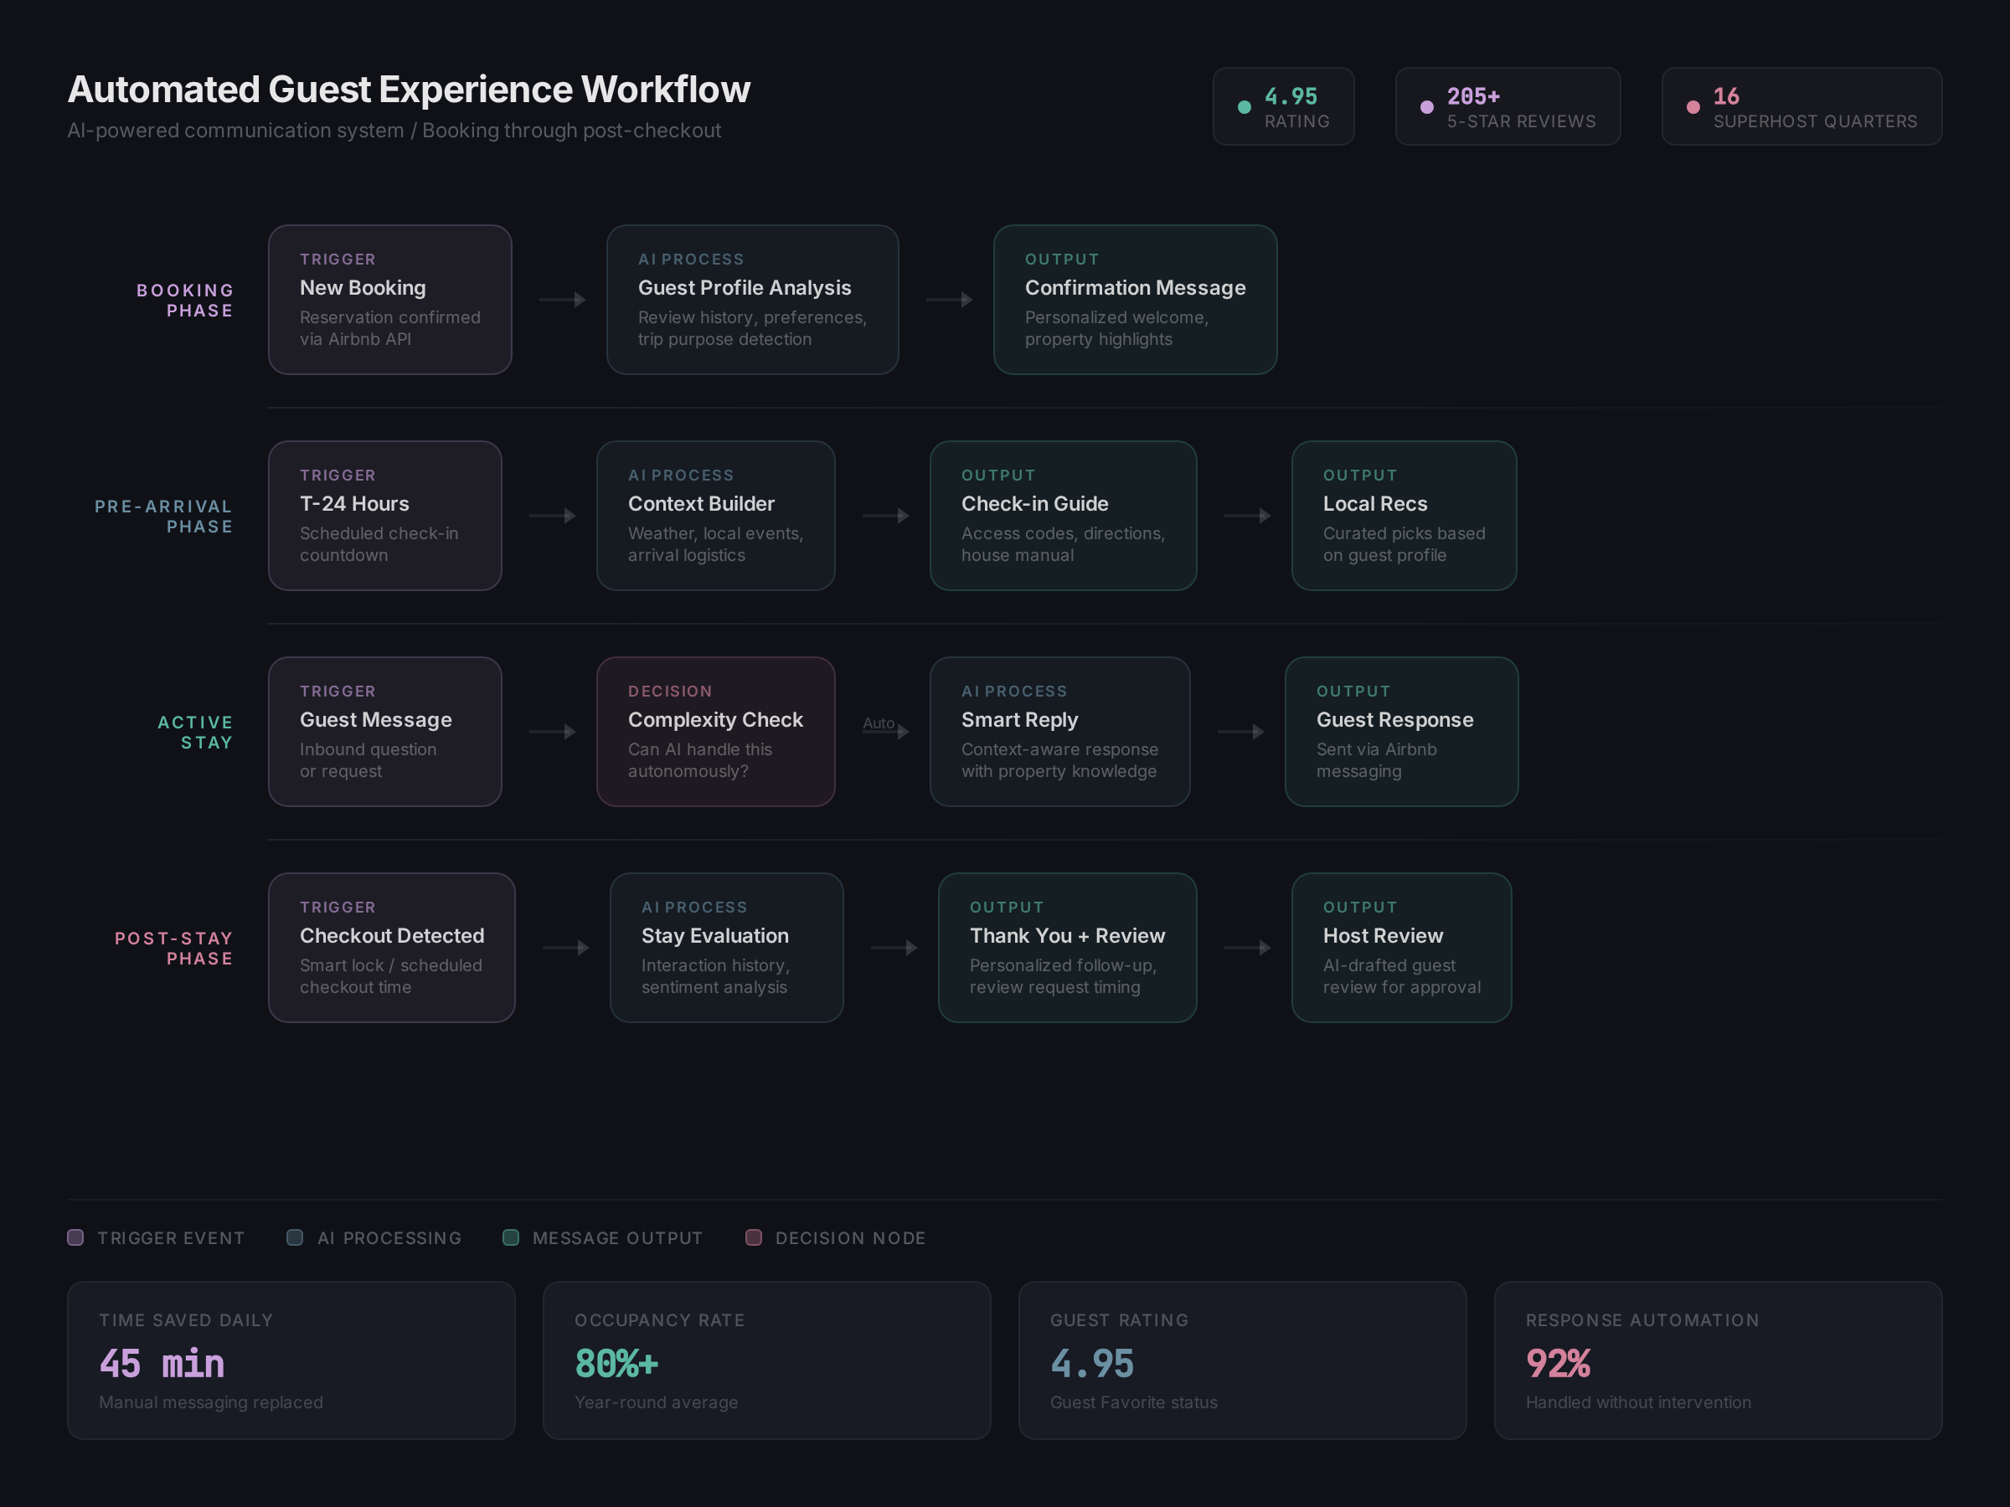Select the Active Stay phase label

tap(195, 731)
